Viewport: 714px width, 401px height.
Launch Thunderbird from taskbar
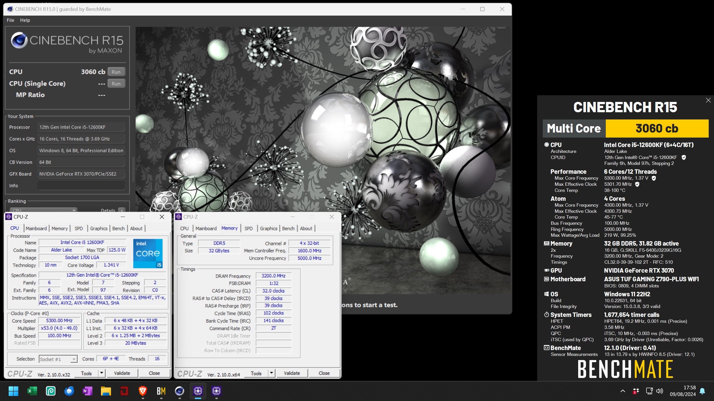69,391
